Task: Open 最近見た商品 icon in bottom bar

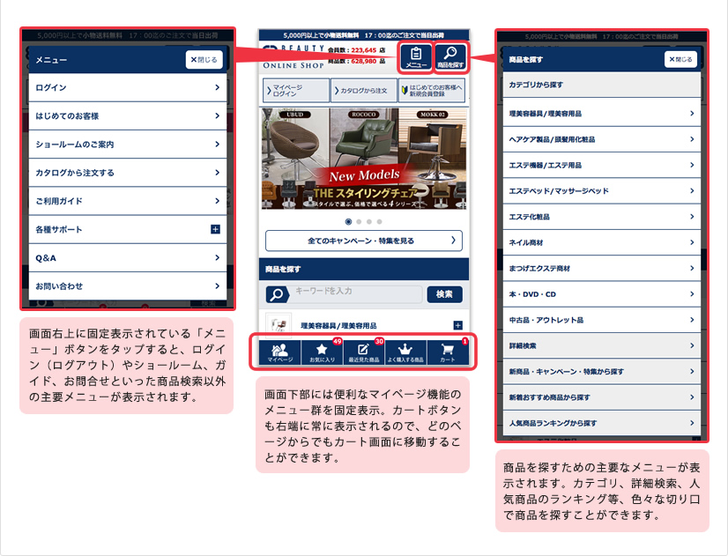Action: pyautogui.click(x=363, y=352)
